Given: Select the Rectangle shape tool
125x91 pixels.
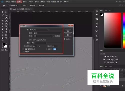Looking at the screenshot, I should click(6, 35).
